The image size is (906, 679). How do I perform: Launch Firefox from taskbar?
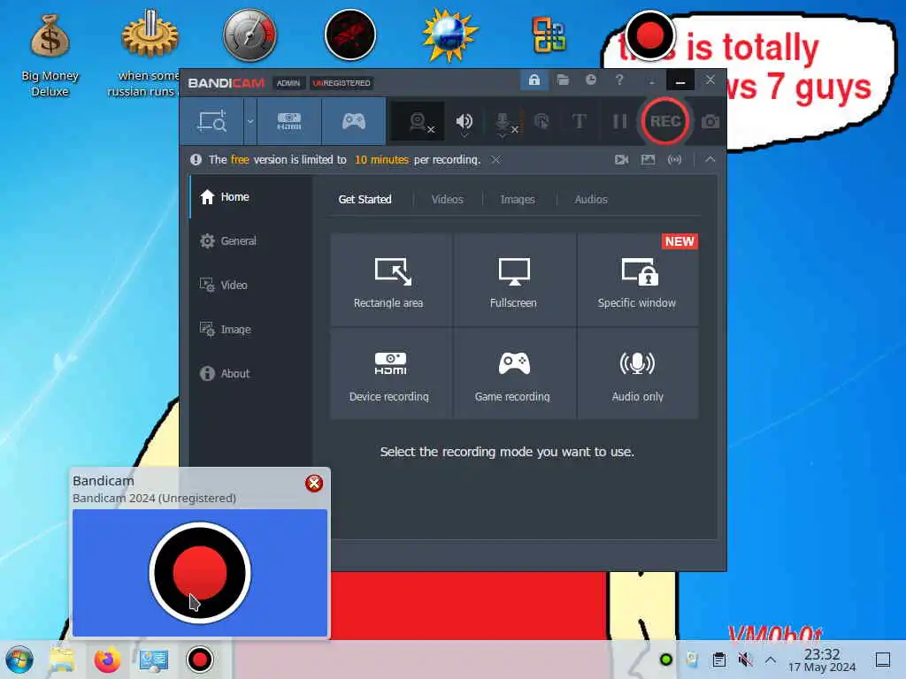(107, 660)
